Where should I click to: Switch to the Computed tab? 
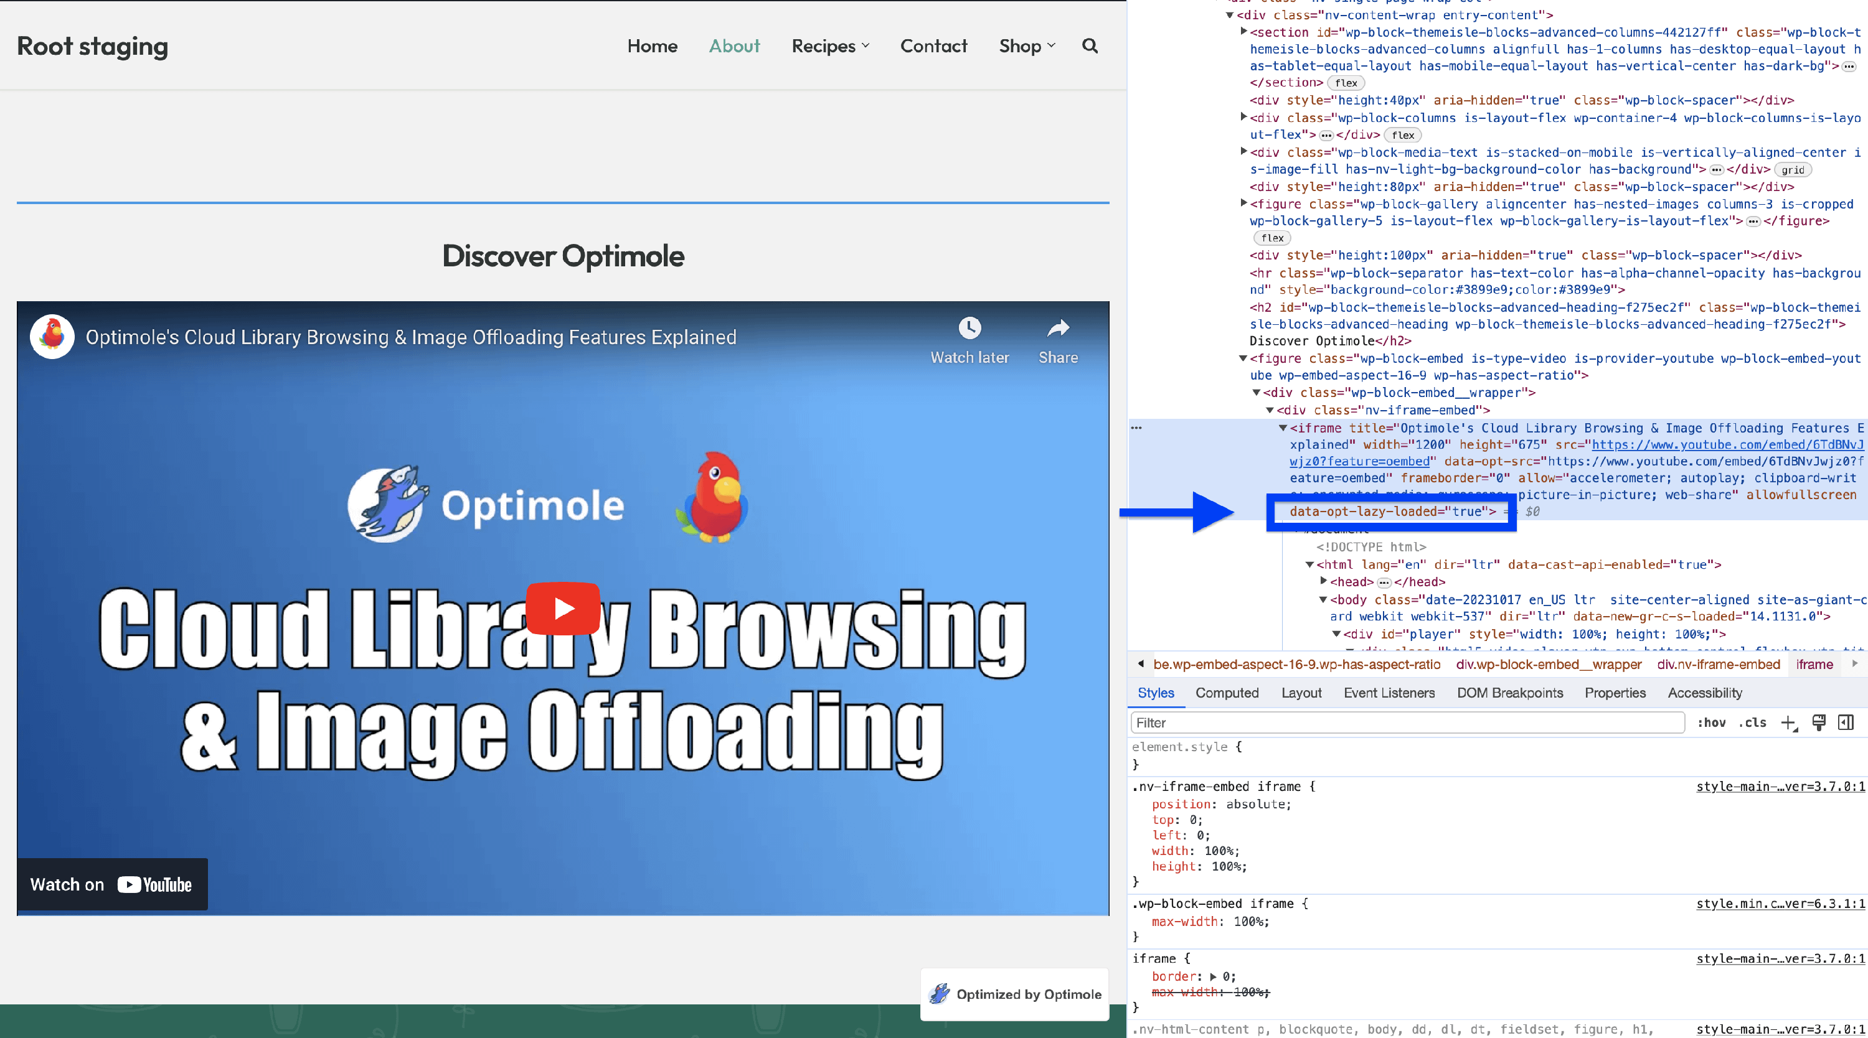(1226, 692)
